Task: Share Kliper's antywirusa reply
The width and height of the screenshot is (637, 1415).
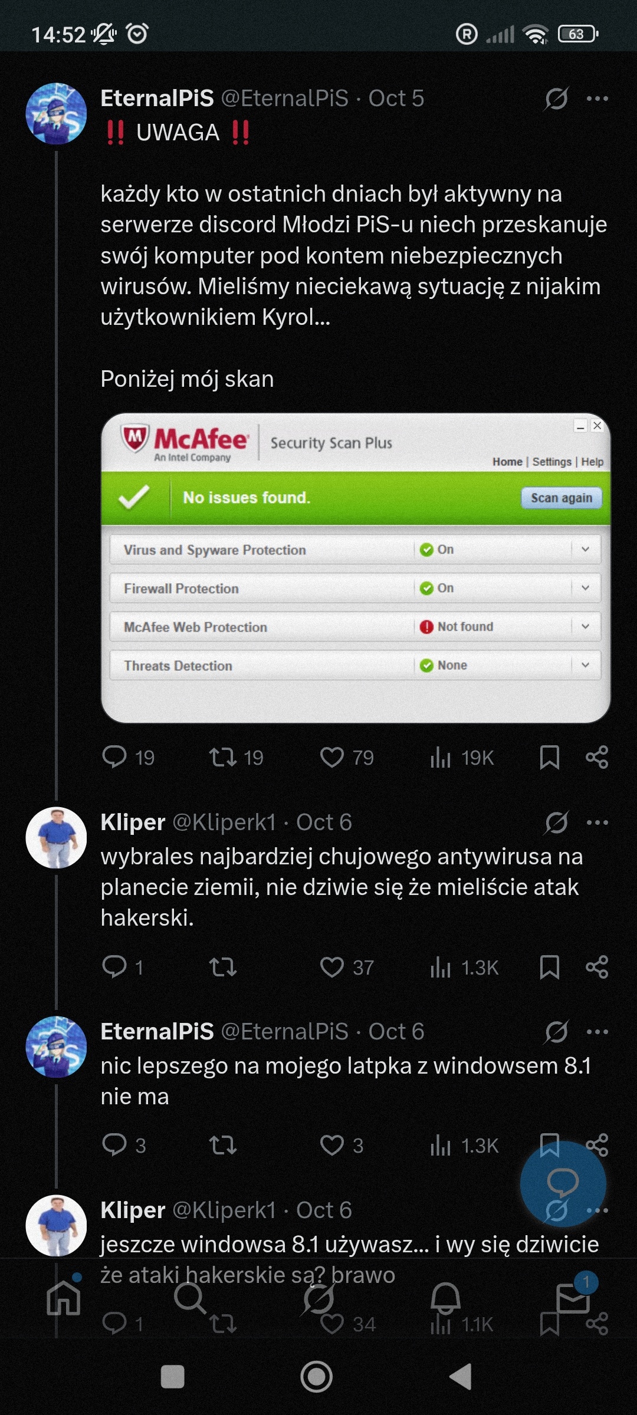Action: (597, 968)
